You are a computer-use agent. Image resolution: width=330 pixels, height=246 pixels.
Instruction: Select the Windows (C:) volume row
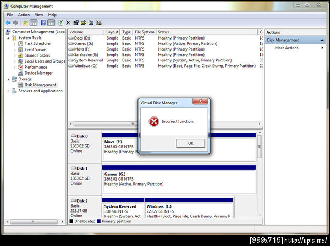[x=165, y=66]
